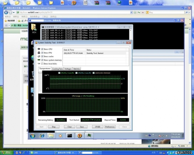Click Bing search magnifier button
Screen dimensions: 194x155
point(187,12)
